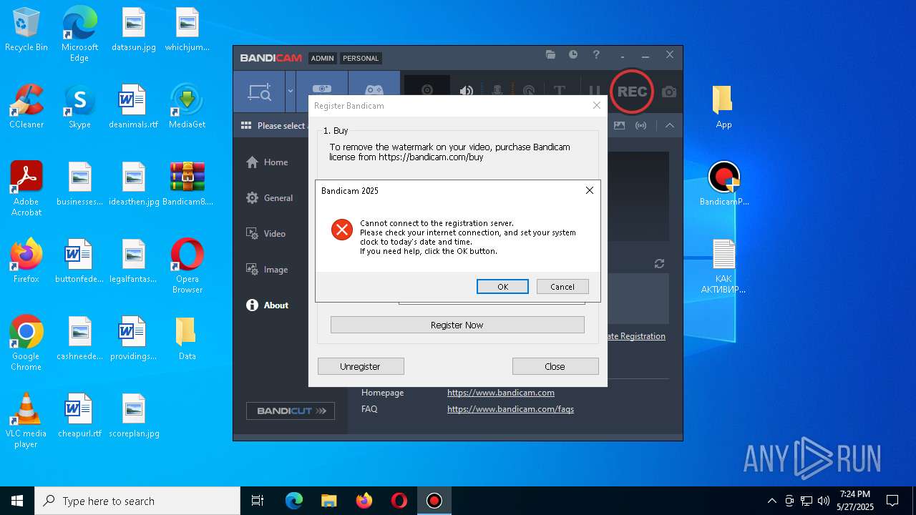Open the Adobe Acrobat desktop shortcut
Viewport: 916px width, 515px height.
26,189
